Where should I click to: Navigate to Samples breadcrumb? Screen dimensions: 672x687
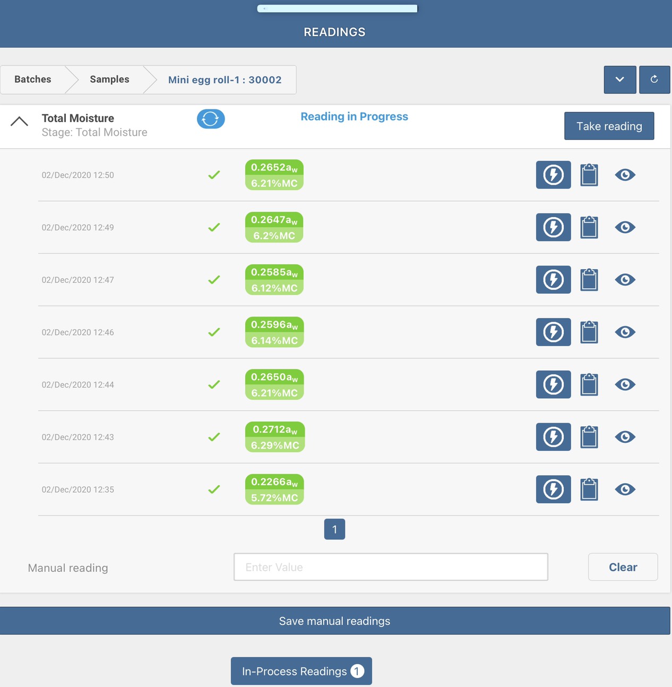pos(109,80)
